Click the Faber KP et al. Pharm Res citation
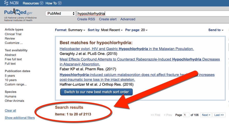The width and height of the screenshot is (229, 126). (x=88, y=69)
